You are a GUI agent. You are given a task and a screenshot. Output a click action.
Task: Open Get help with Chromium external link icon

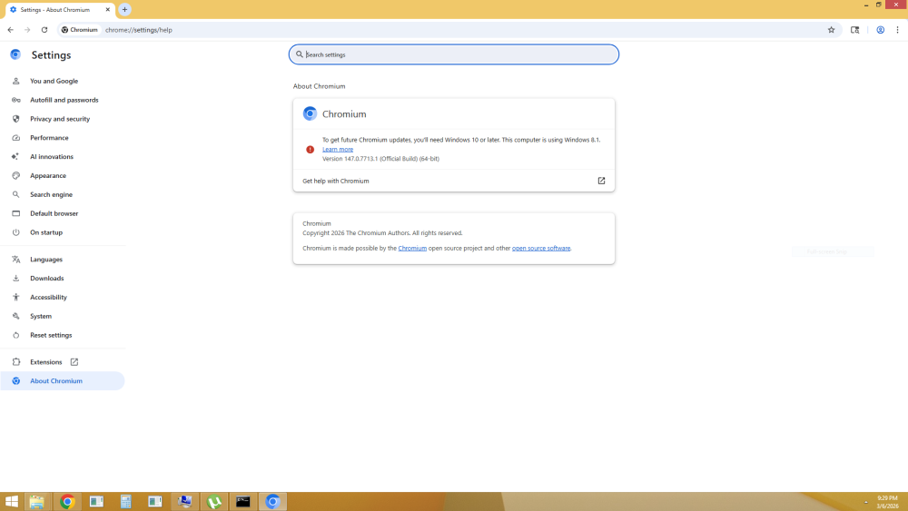(601, 182)
